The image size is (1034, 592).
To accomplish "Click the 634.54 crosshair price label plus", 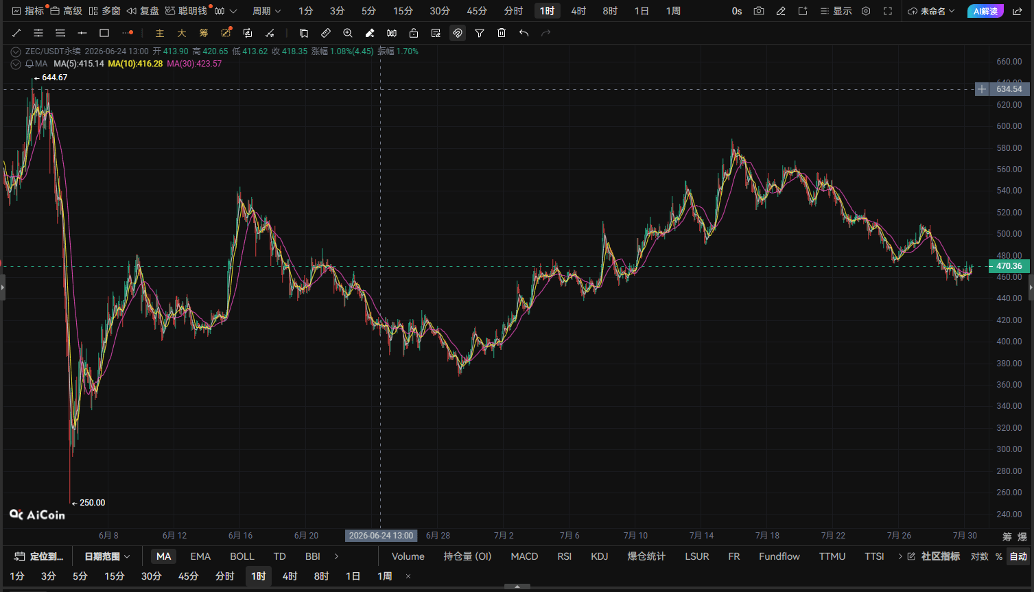I will (x=982, y=89).
